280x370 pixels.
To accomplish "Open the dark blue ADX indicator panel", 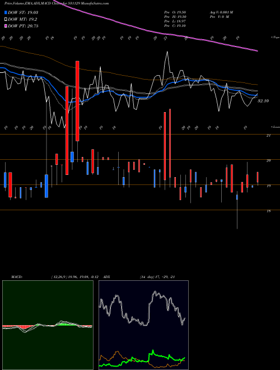I will point(143,325).
